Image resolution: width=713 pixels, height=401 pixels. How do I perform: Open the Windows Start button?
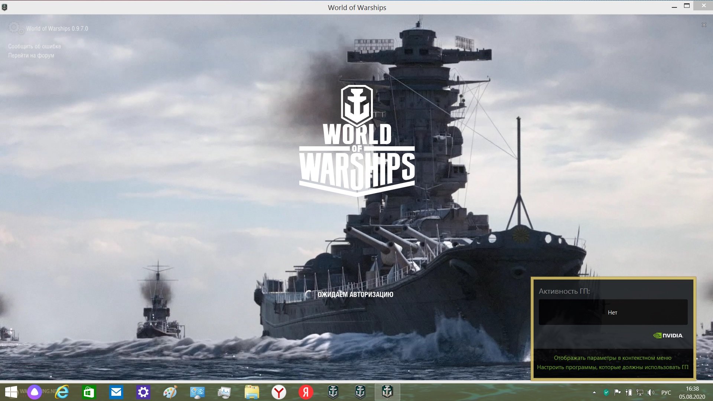11,392
